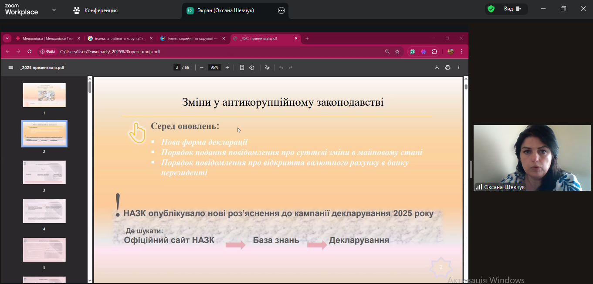The width and height of the screenshot is (593, 284).
Task: Open screen share more options ellipsis
Action: pyautogui.click(x=281, y=10)
